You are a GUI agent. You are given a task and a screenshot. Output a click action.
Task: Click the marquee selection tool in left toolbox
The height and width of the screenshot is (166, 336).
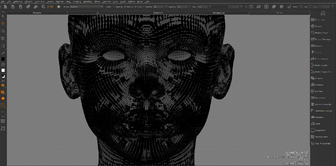(x=3, y=46)
